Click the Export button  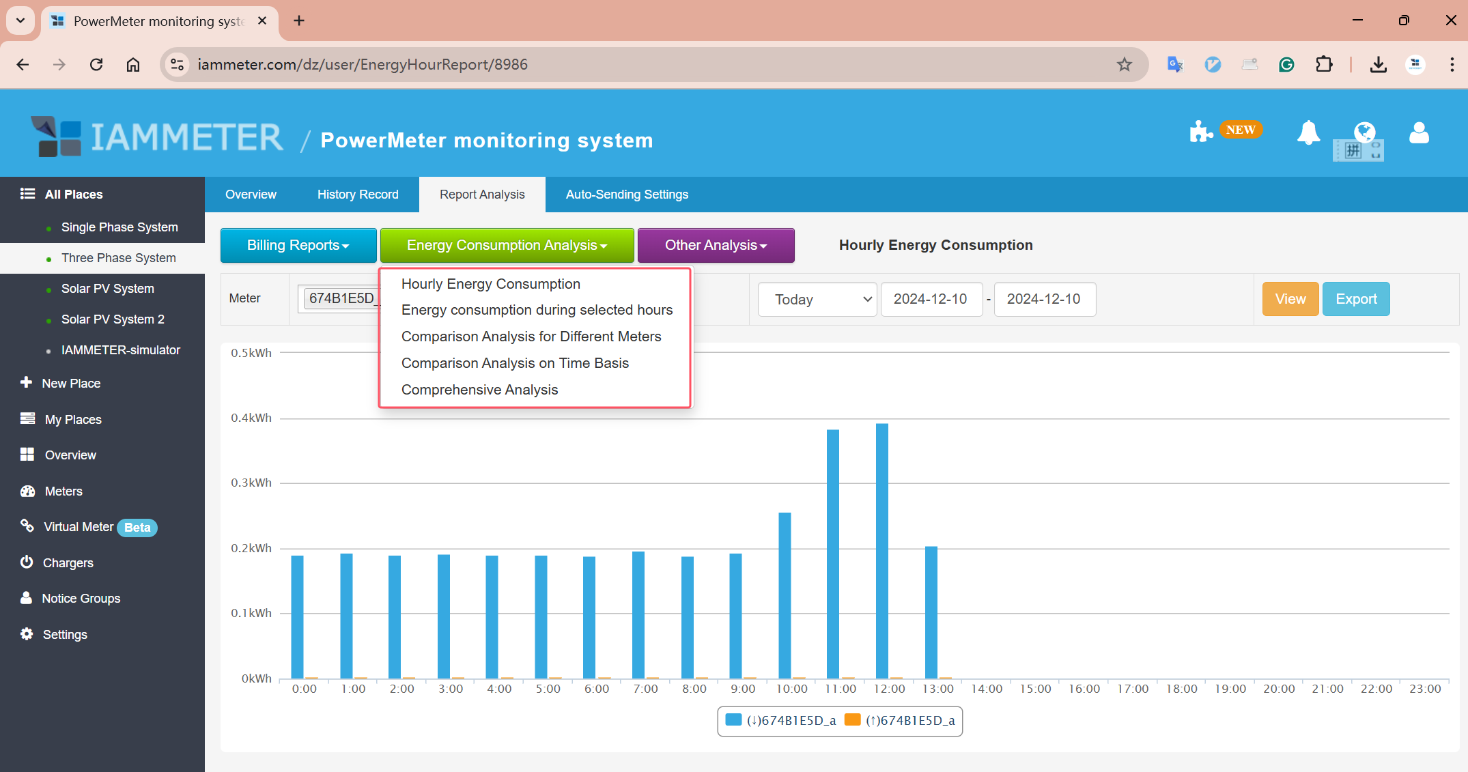(1356, 299)
